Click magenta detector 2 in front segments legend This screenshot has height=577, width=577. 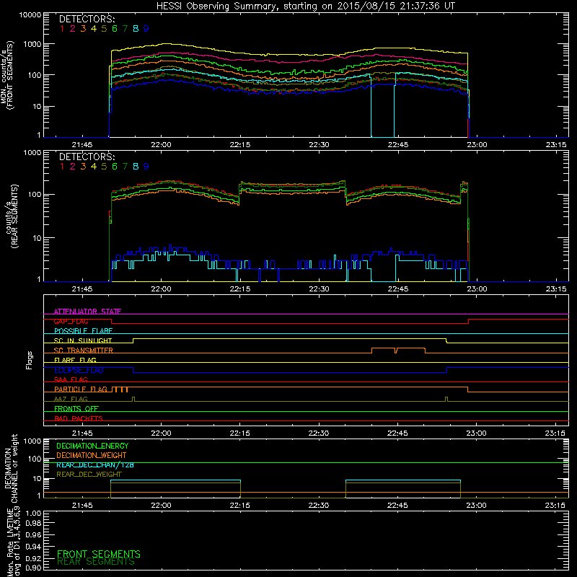click(73, 28)
